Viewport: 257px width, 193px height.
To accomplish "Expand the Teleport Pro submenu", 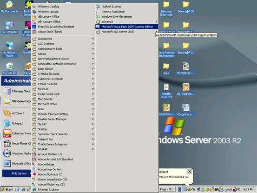I will 63,139.
